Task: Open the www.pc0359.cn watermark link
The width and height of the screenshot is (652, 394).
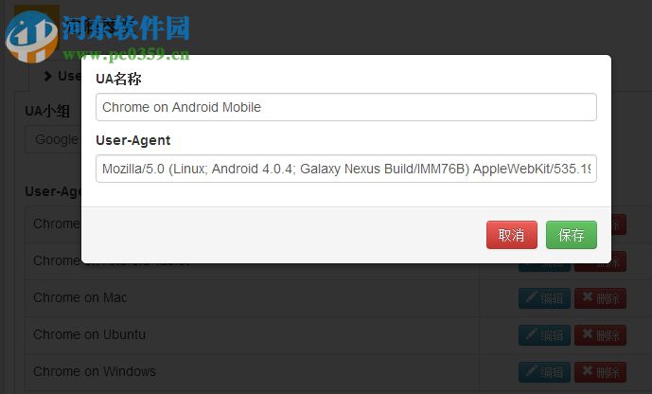Action: tap(126, 54)
